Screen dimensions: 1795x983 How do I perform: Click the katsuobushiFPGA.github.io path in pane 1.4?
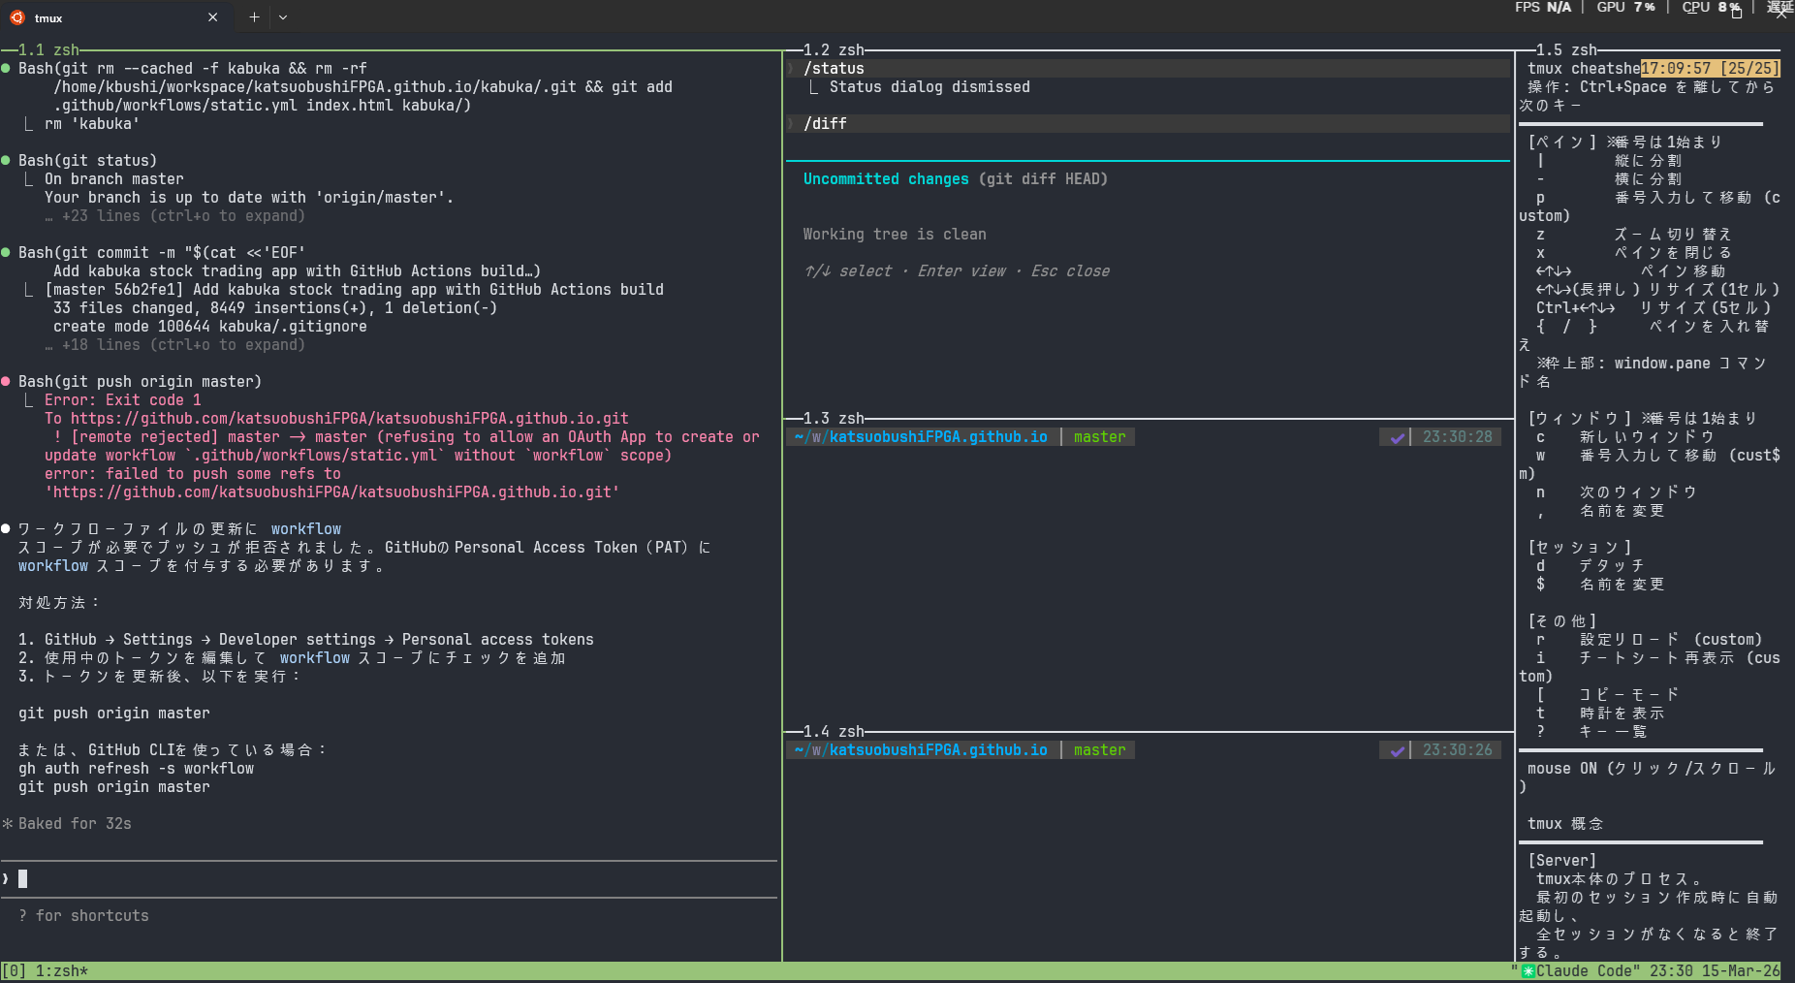pyautogui.click(x=937, y=750)
